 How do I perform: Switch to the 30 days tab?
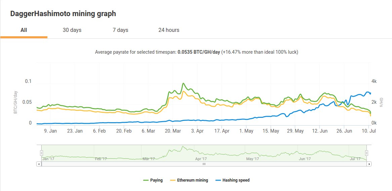(72, 30)
